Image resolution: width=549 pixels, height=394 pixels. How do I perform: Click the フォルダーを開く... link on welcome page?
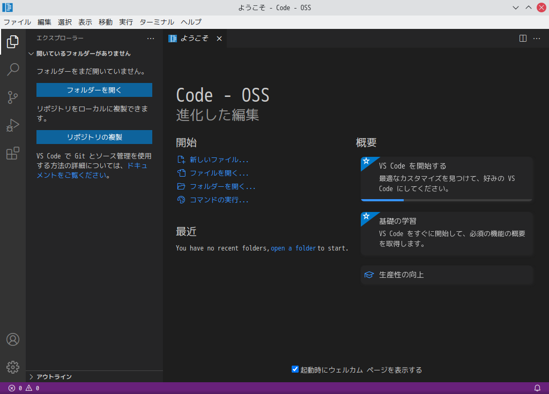pos(222,186)
